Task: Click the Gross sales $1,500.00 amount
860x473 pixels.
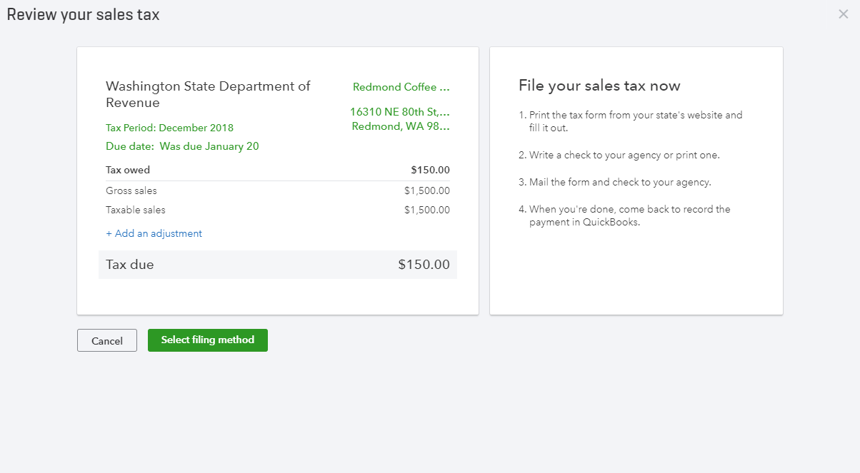Action: (x=426, y=190)
